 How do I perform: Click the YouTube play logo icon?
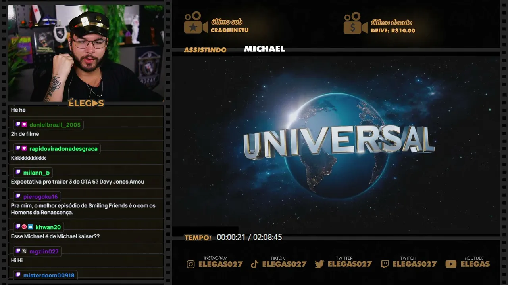click(451, 264)
